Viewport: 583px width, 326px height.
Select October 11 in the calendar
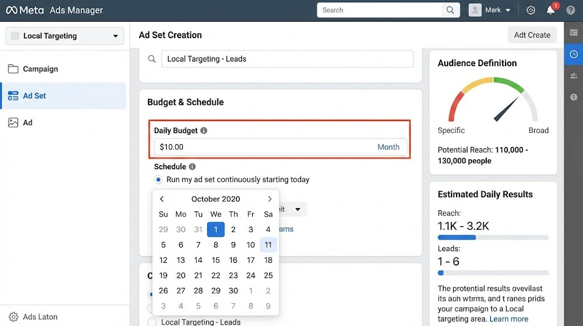[268, 245]
